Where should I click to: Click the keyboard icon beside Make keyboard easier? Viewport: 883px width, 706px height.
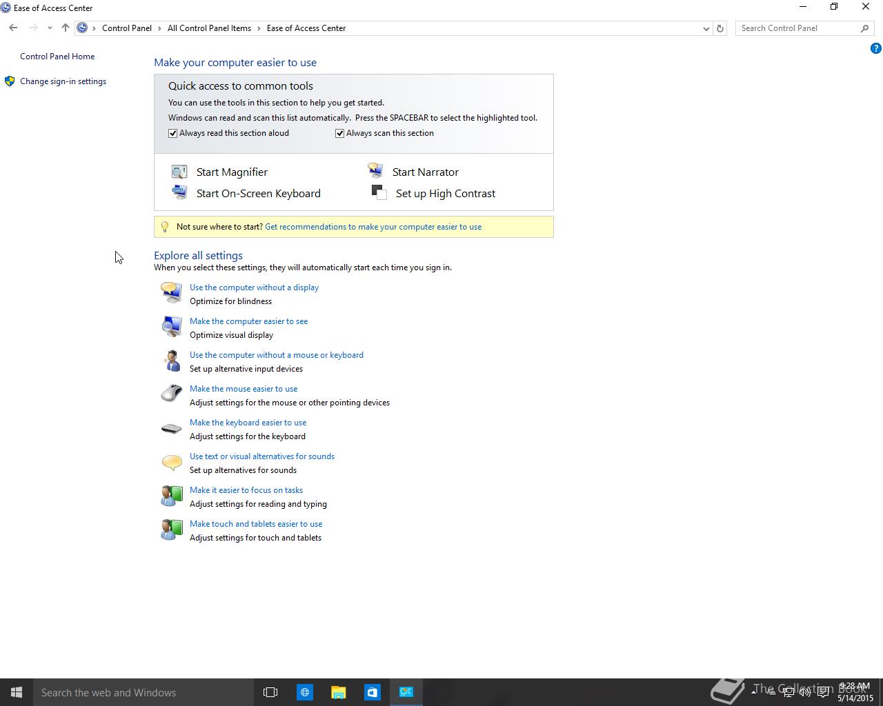(172, 429)
